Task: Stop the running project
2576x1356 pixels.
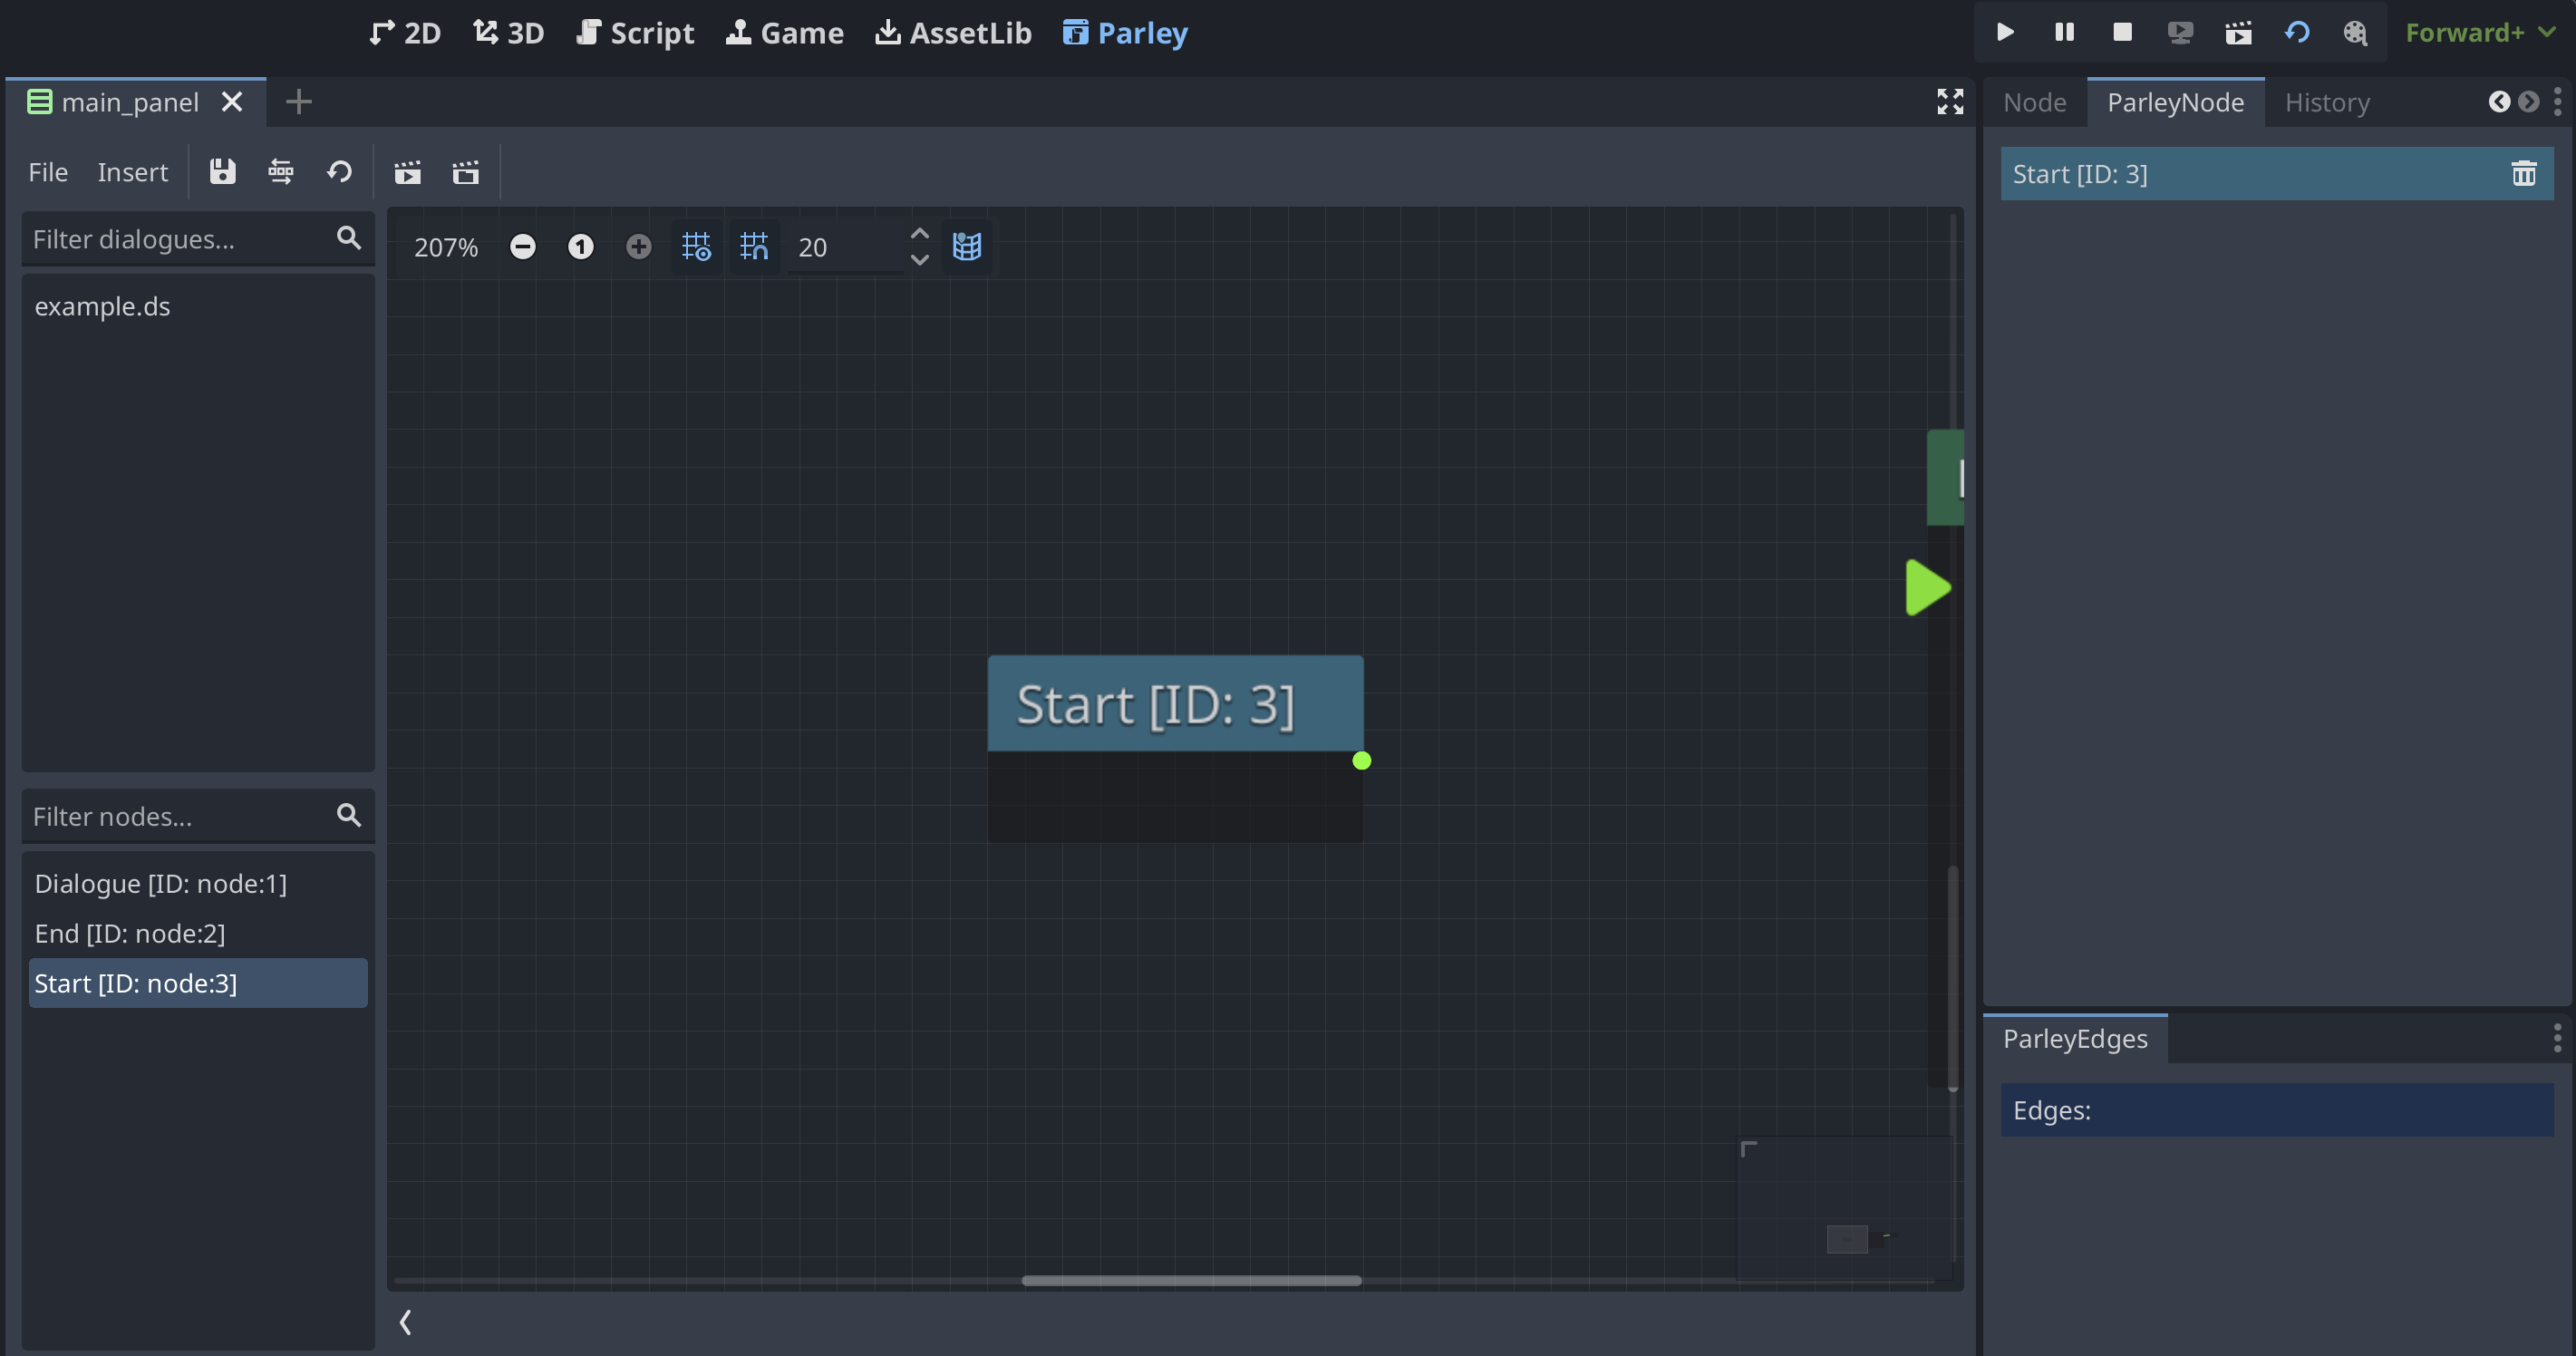Action: pyautogui.click(x=2122, y=31)
